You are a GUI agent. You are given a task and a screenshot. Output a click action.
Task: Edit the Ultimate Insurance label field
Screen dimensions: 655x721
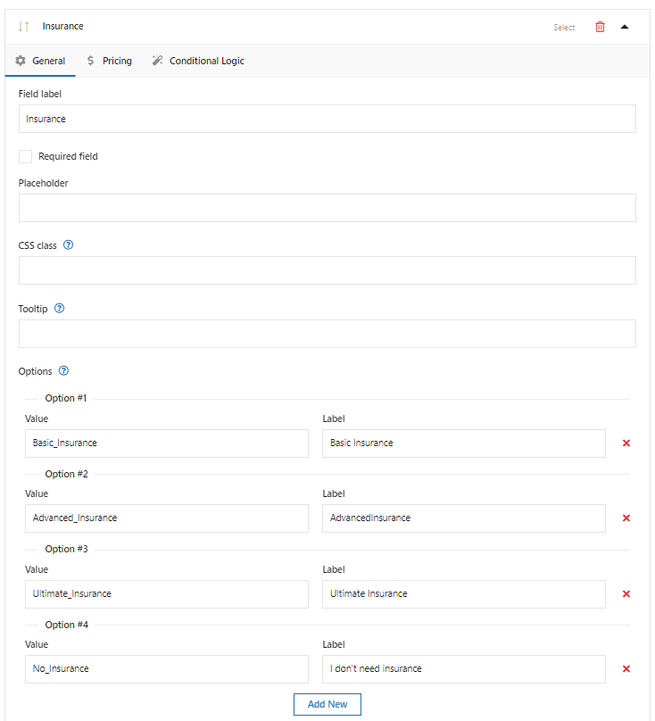464,594
